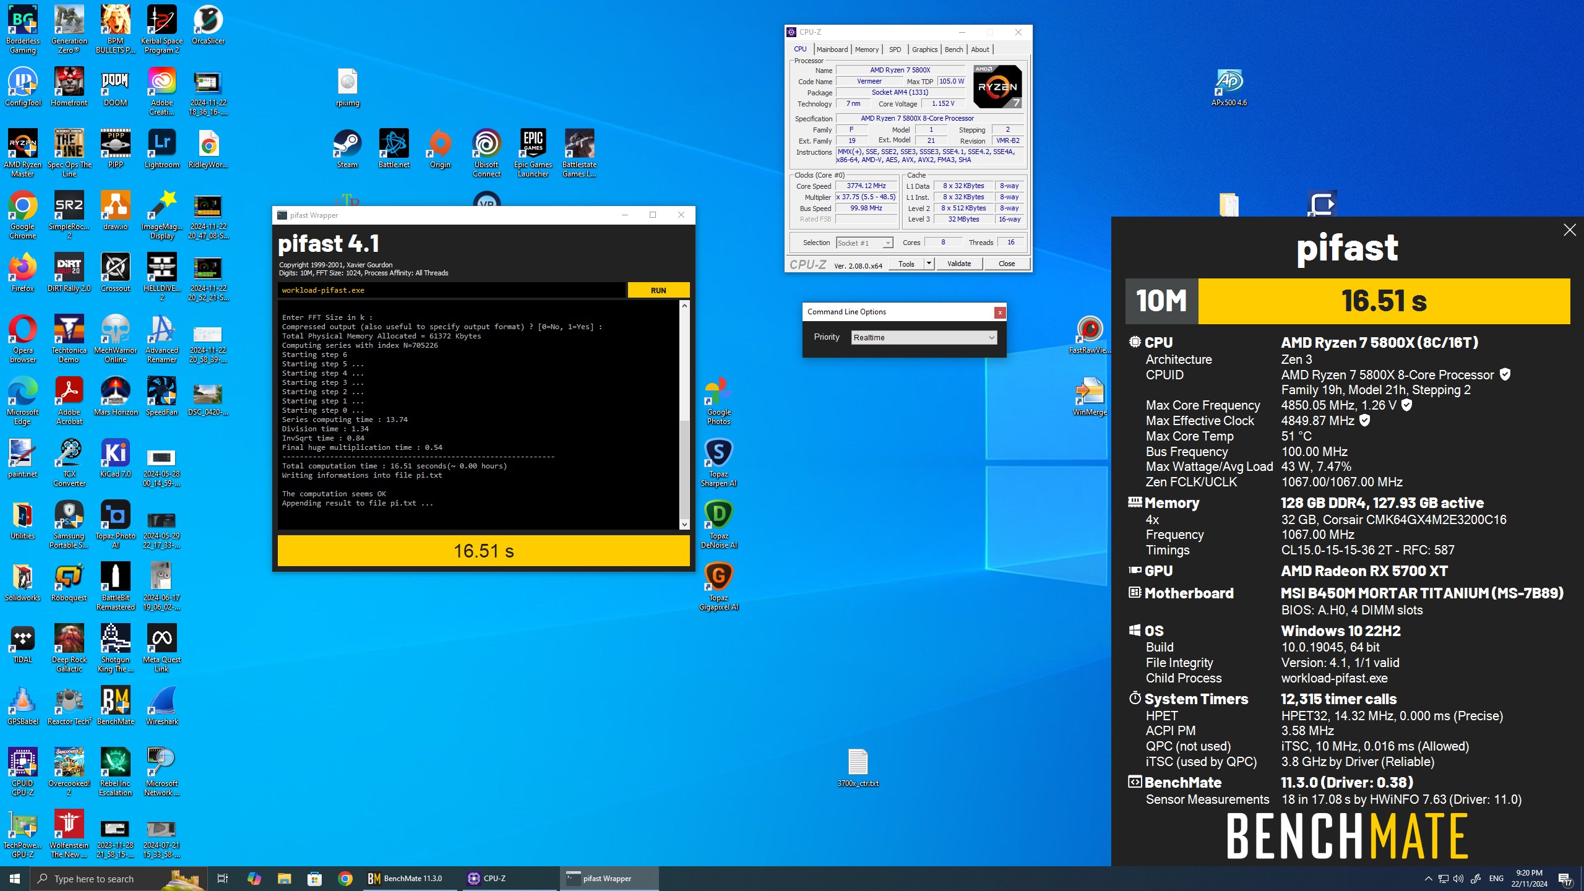The image size is (1584, 891).
Task: Launch AMD Ryzen Master shortcut
Action: pos(23,153)
